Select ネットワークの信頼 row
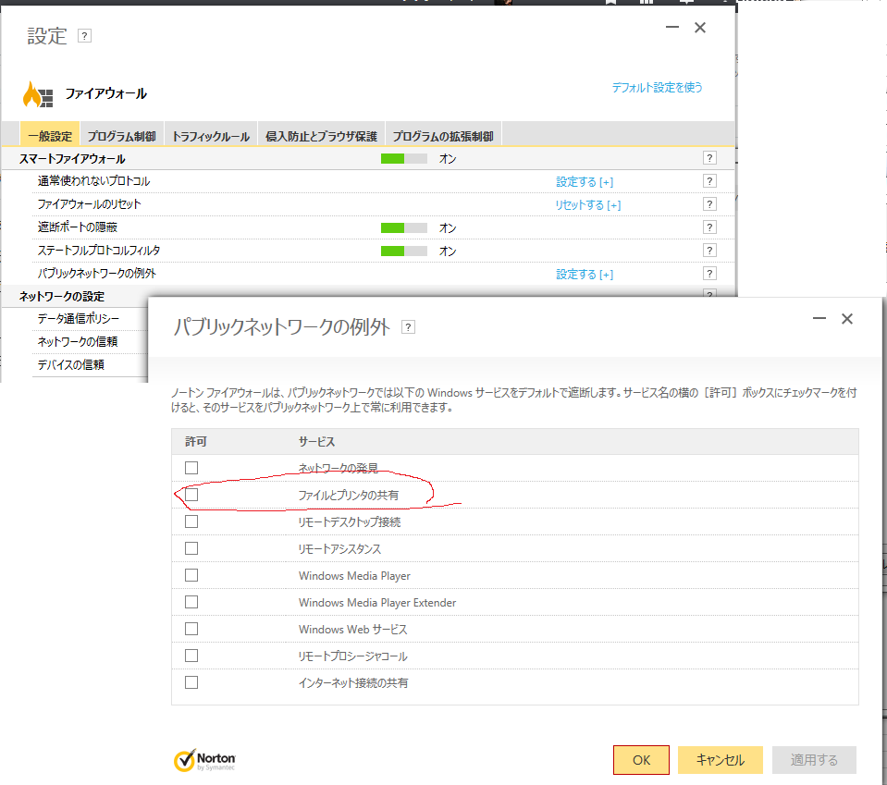887x785 pixels. pos(78,341)
